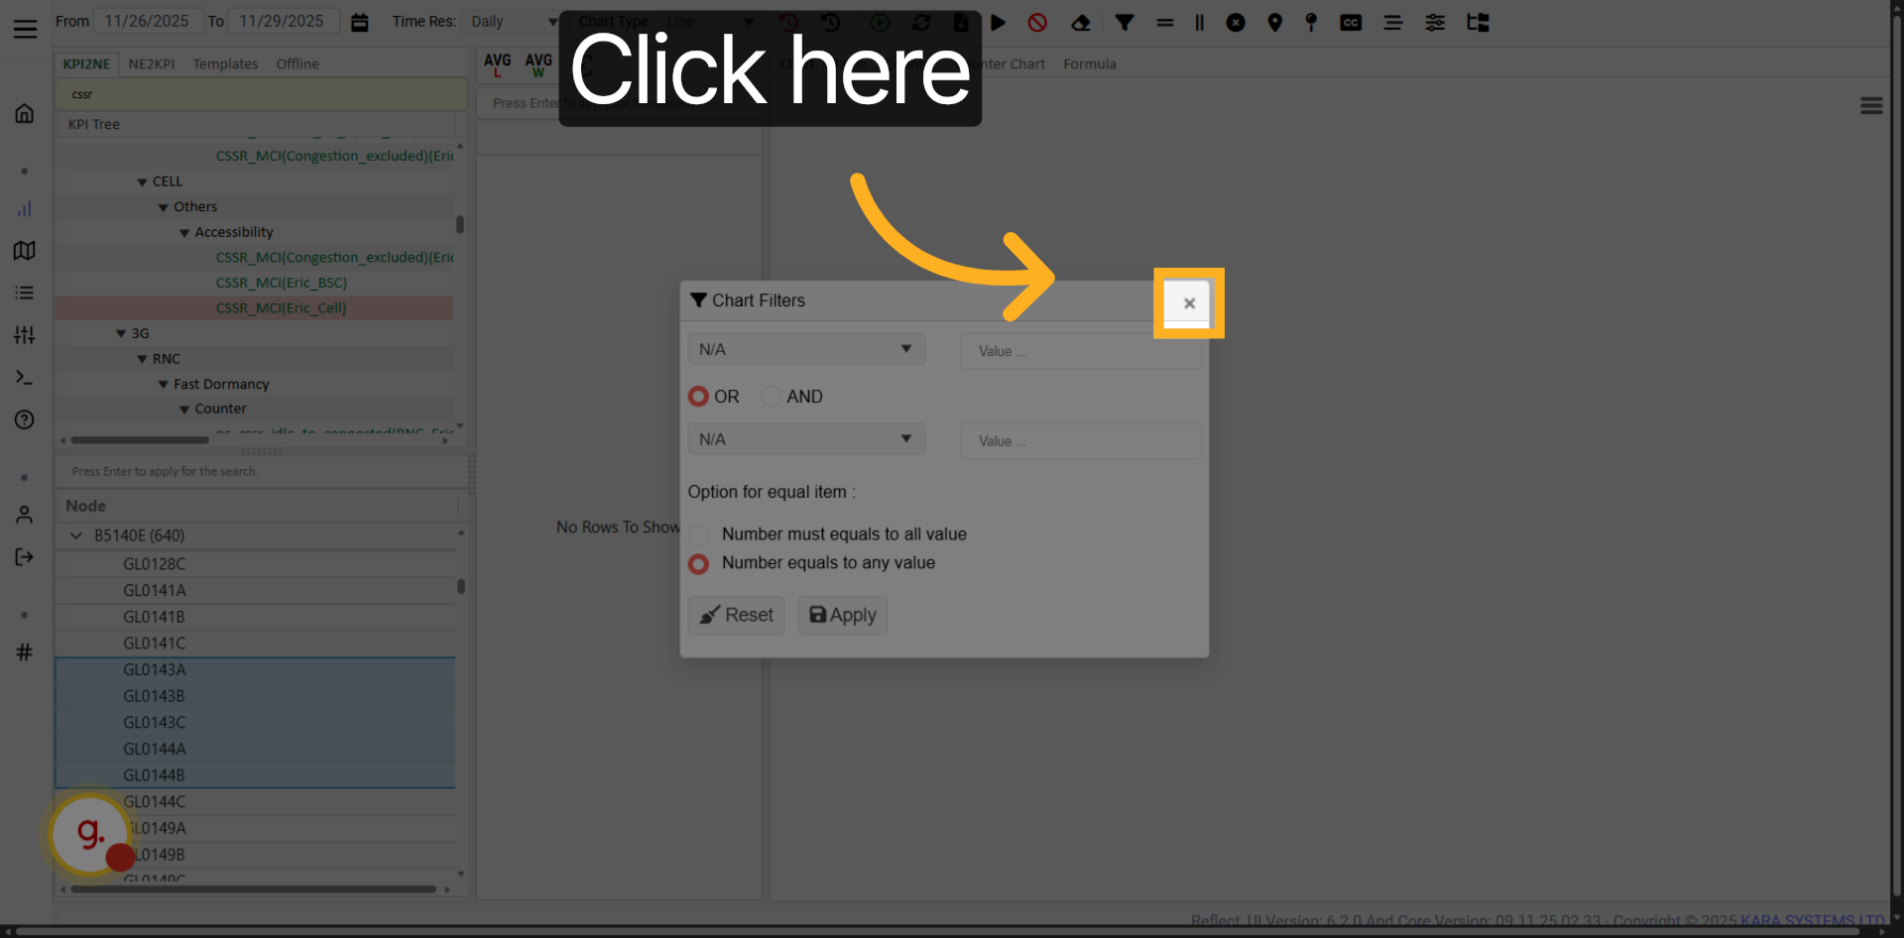The height and width of the screenshot is (938, 1904).
Task: Click the AVG L icon
Action: coord(498,64)
